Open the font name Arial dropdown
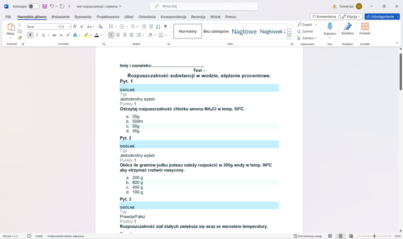This screenshot has height=239, width=403. [x=58, y=27]
